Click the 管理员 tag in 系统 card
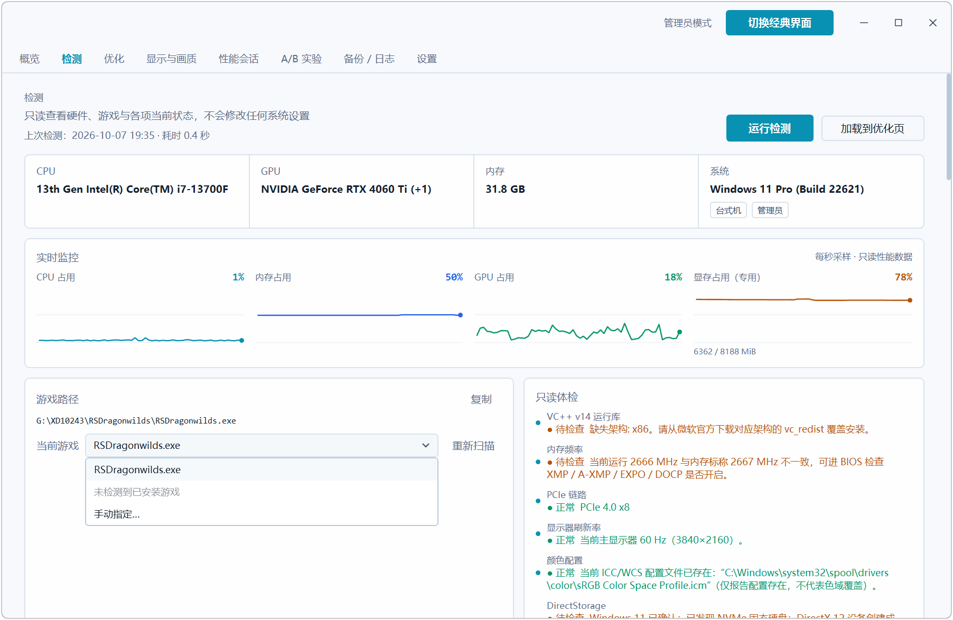Viewport: 953px width, 620px height. coord(770,210)
